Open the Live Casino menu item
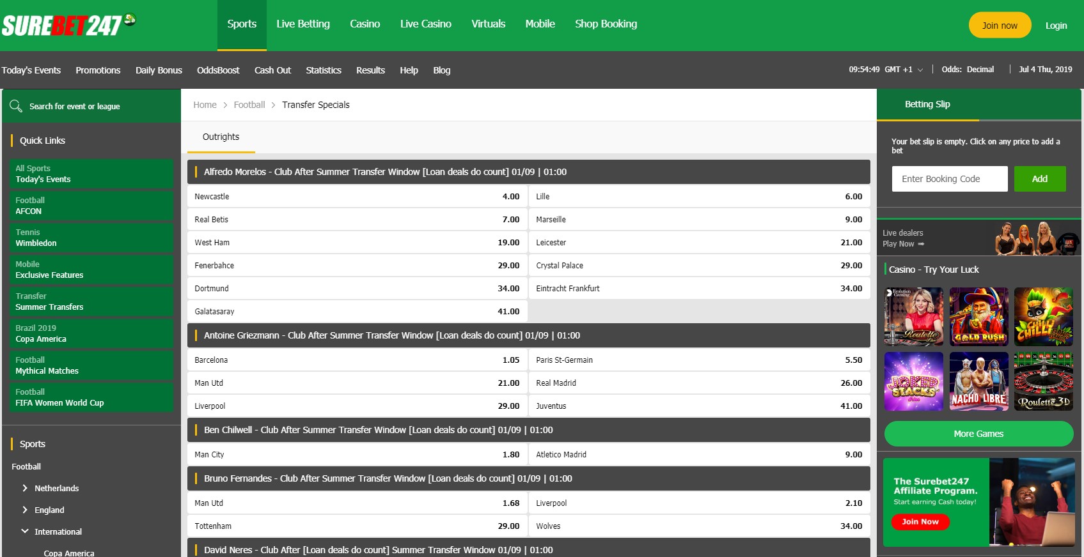Screen dimensions: 1084x557 [x=426, y=24]
